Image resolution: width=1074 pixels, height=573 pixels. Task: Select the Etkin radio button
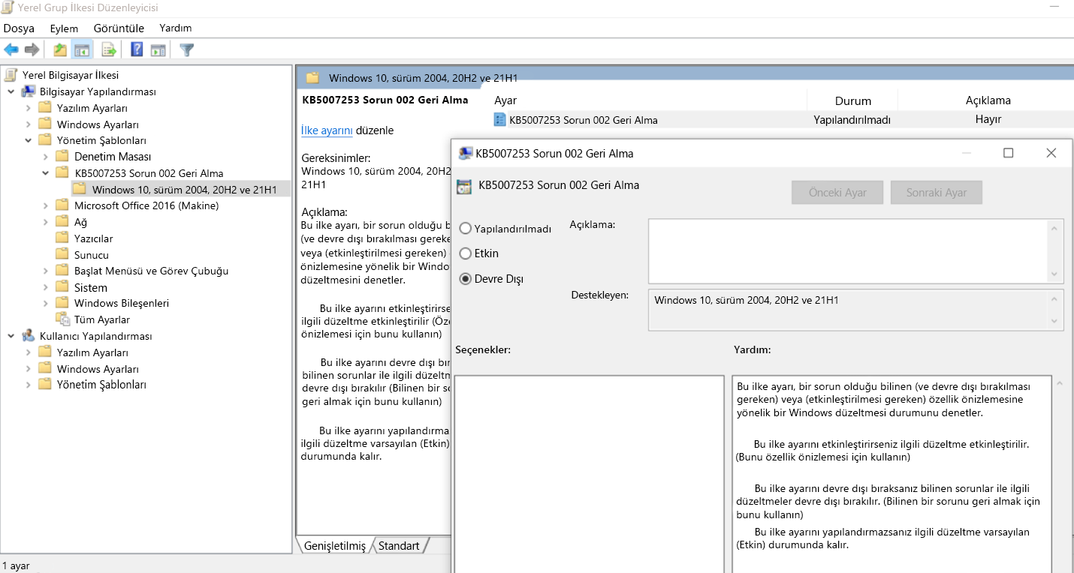coord(465,253)
